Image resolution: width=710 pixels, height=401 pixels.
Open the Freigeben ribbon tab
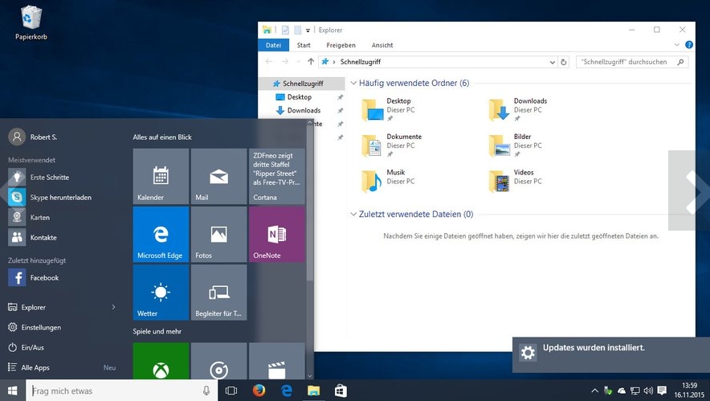(341, 45)
